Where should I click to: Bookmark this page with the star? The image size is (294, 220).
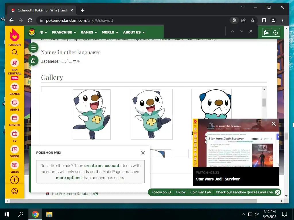253,20
